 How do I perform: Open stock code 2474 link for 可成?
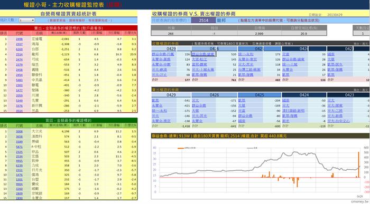20,60
